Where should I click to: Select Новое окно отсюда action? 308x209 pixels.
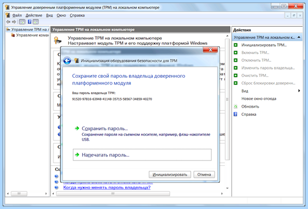point(259,99)
